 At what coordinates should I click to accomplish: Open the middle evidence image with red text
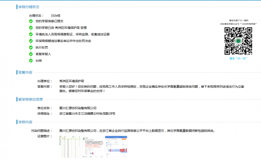[93, 147]
